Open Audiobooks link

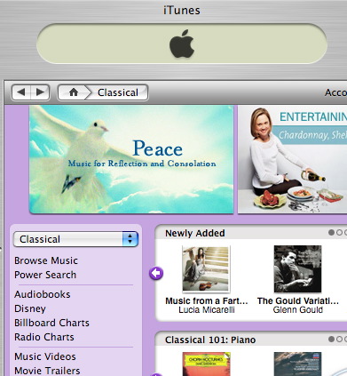click(x=43, y=294)
